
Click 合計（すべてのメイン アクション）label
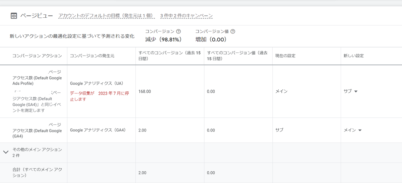(37, 173)
